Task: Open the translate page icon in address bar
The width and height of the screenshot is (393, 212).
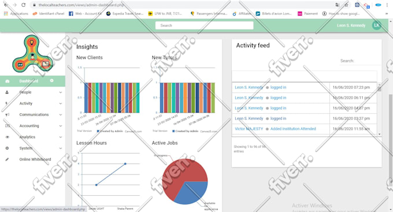Action: pyautogui.click(x=338, y=5)
